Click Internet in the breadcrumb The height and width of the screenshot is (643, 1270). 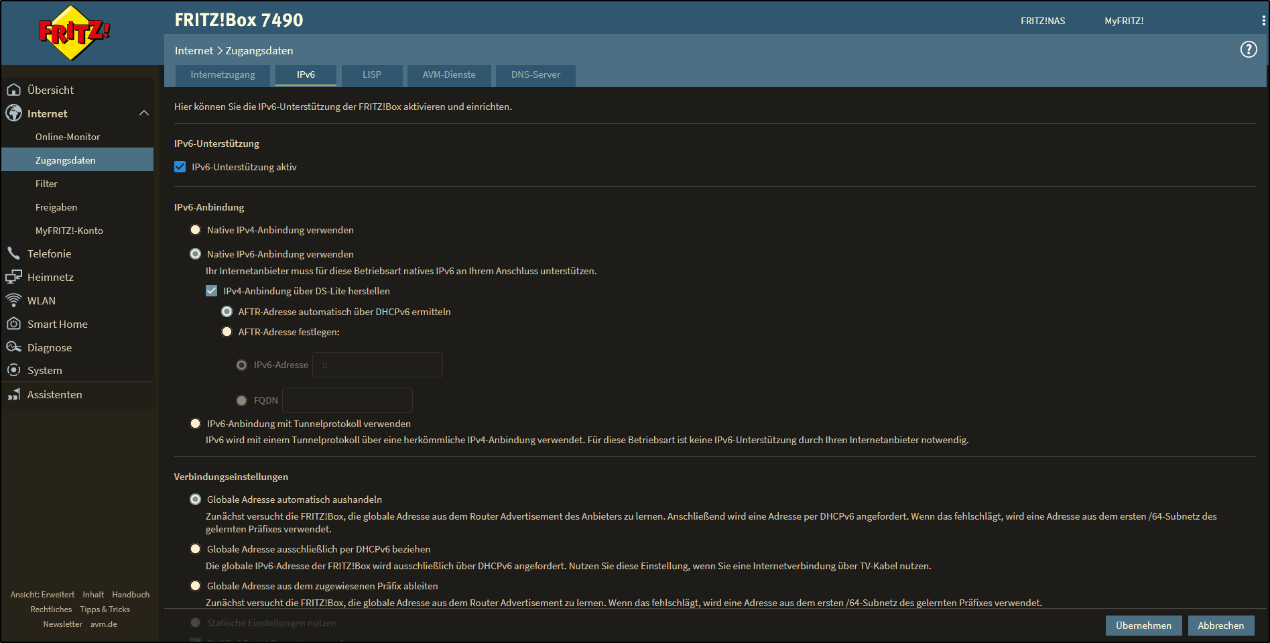(194, 51)
